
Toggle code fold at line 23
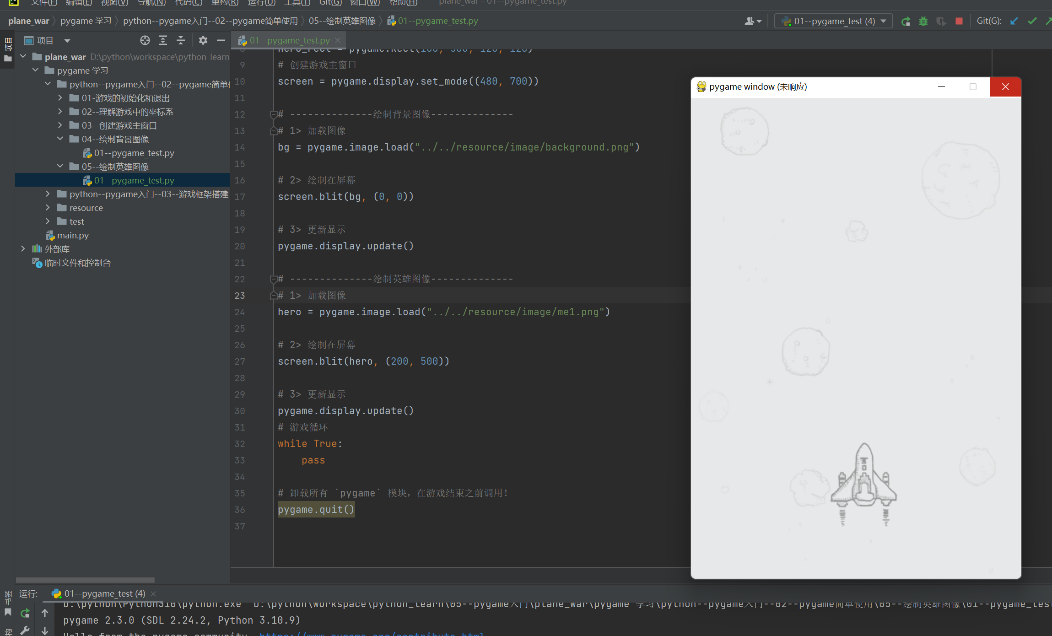coord(273,296)
